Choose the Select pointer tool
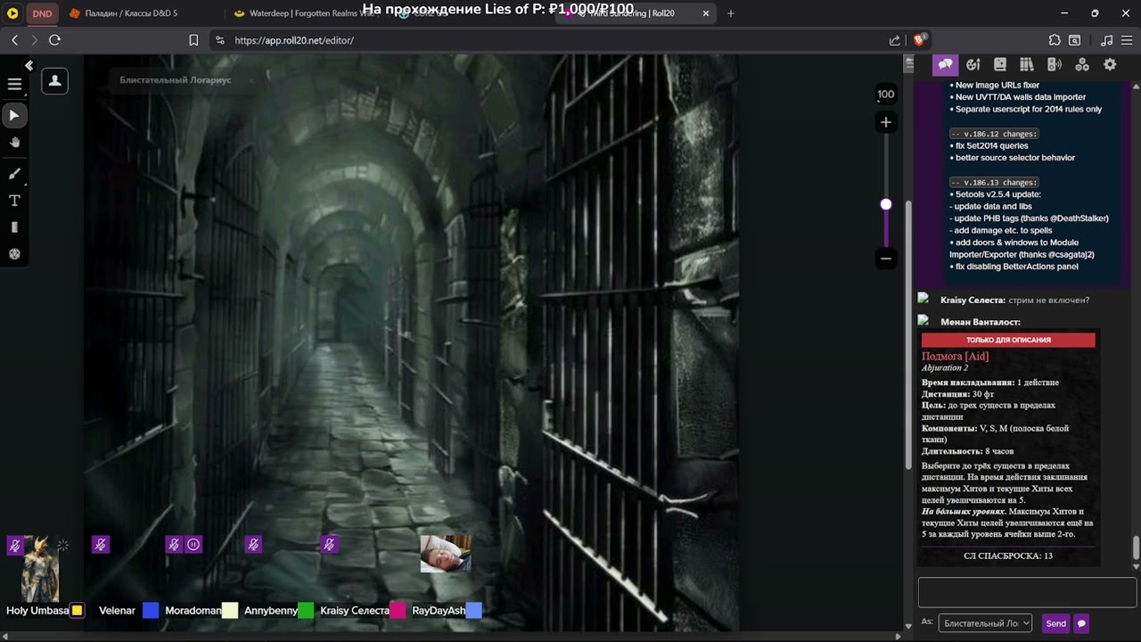Image resolution: width=1141 pixels, height=642 pixels. [14, 115]
